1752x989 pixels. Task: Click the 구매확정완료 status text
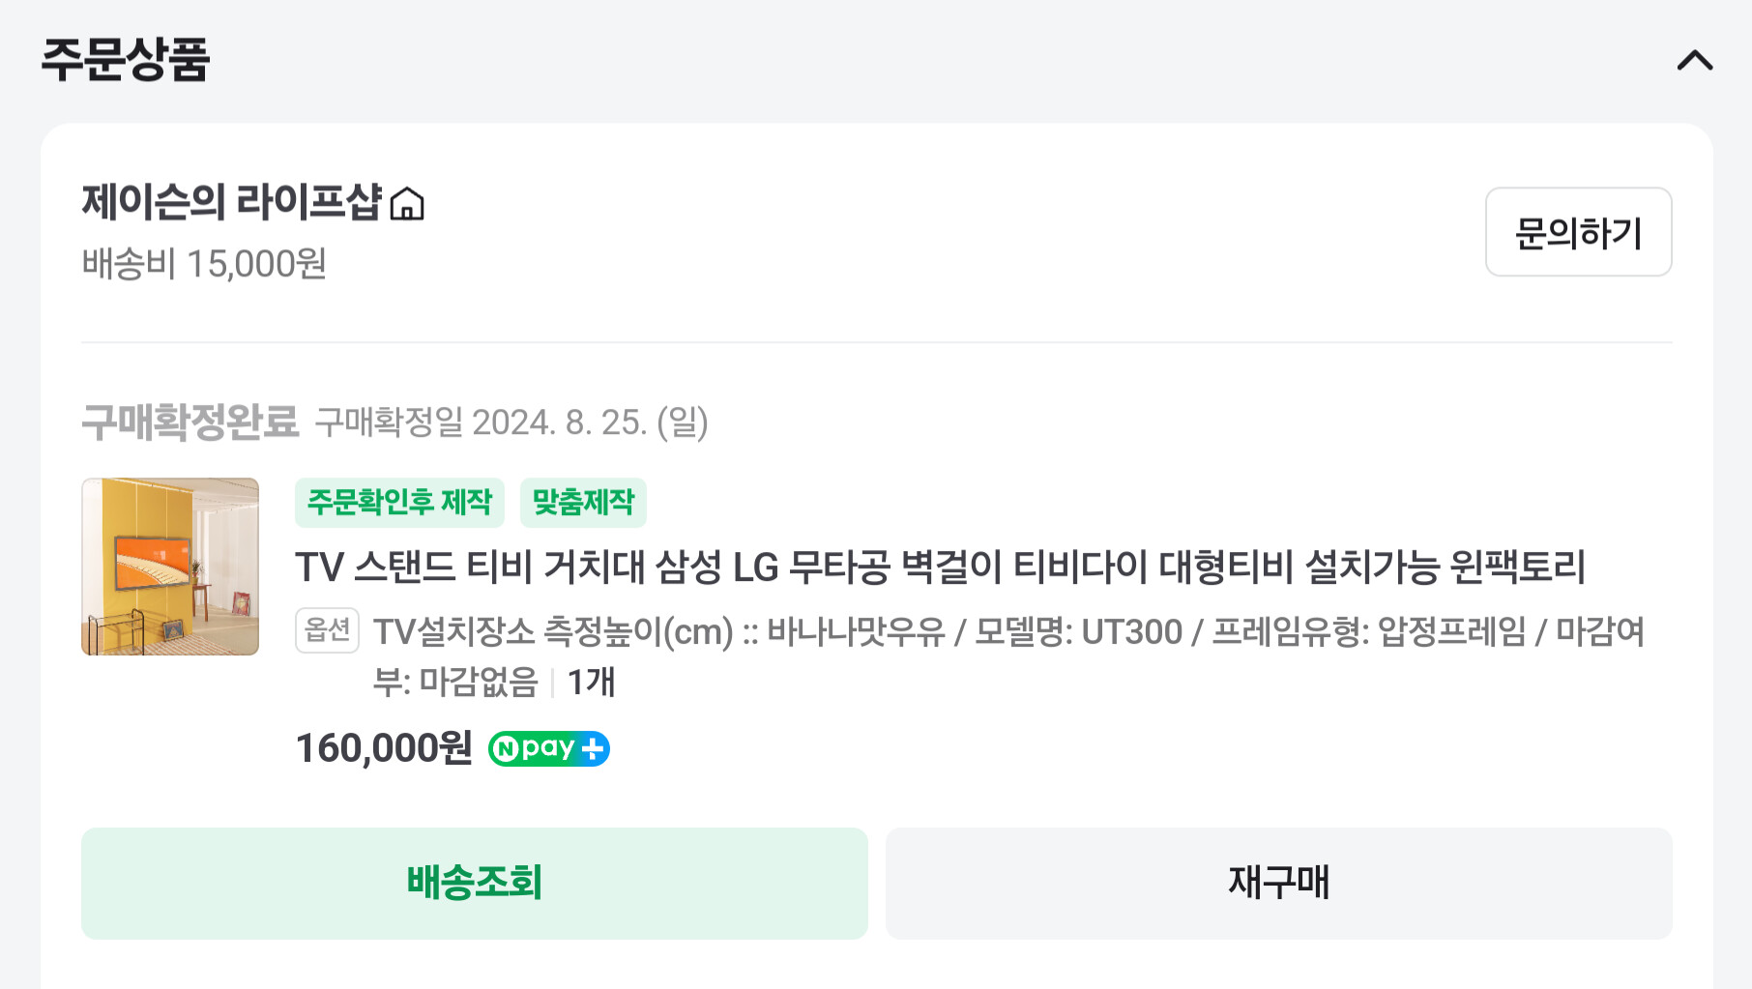click(x=190, y=422)
